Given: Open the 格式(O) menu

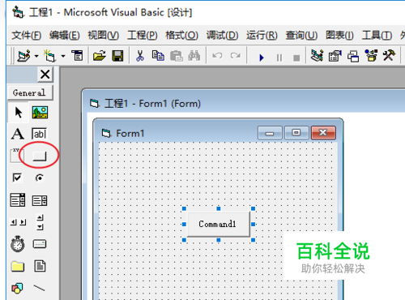Looking at the screenshot, I should (x=181, y=36).
